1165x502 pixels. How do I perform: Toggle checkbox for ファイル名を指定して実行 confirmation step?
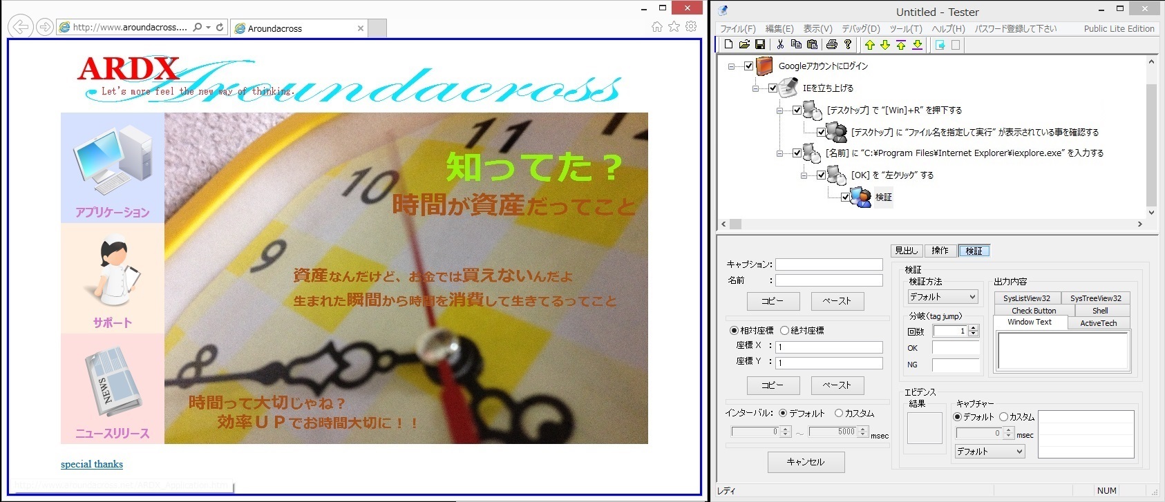coord(821,132)
